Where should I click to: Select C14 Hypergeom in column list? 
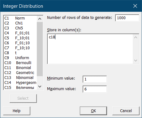[x=20, y=83]
